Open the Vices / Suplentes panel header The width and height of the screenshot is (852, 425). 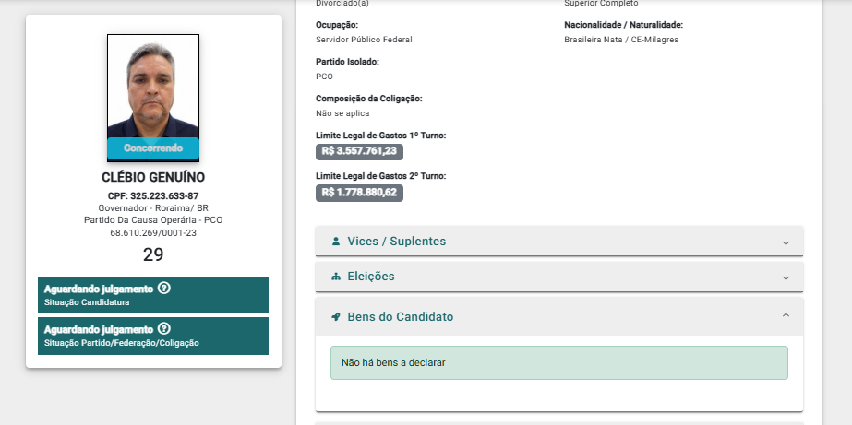click(559, 241)
